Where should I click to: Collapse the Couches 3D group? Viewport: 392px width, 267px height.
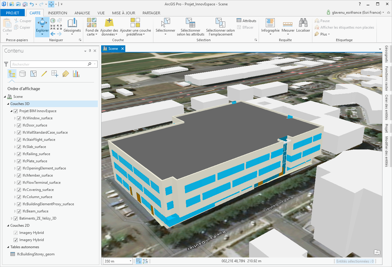8,104
